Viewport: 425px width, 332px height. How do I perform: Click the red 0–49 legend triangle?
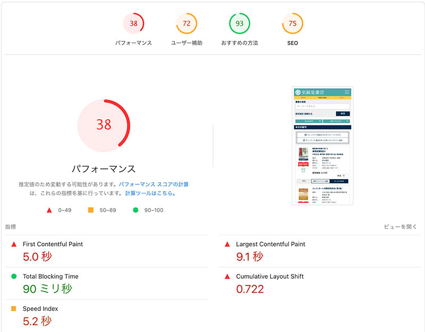(49, 210)
